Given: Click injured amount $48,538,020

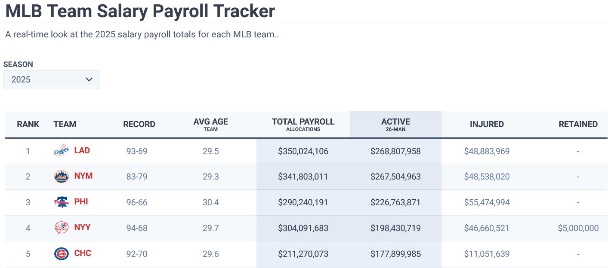Looking at the screenshot, I should 487,177.
